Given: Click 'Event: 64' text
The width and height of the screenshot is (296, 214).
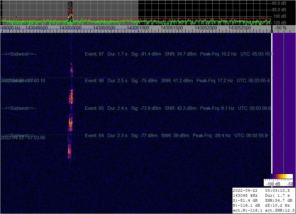Looking at the screenshot, I should coord(94,136).
